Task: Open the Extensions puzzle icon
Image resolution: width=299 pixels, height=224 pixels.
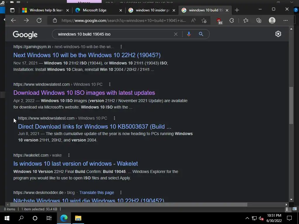Action: click(x=232, y=20)
